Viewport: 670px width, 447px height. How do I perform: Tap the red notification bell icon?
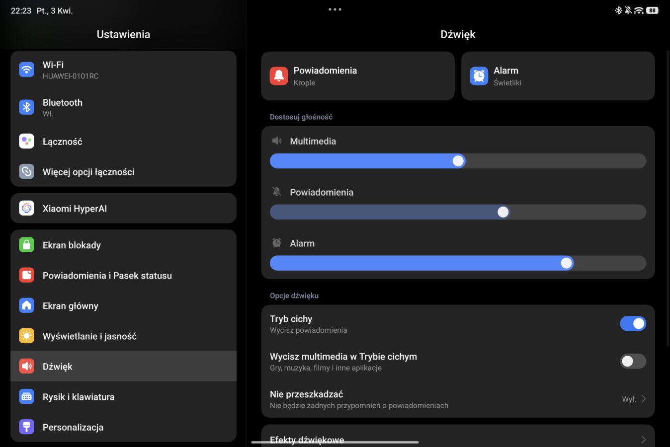[279, 76]
